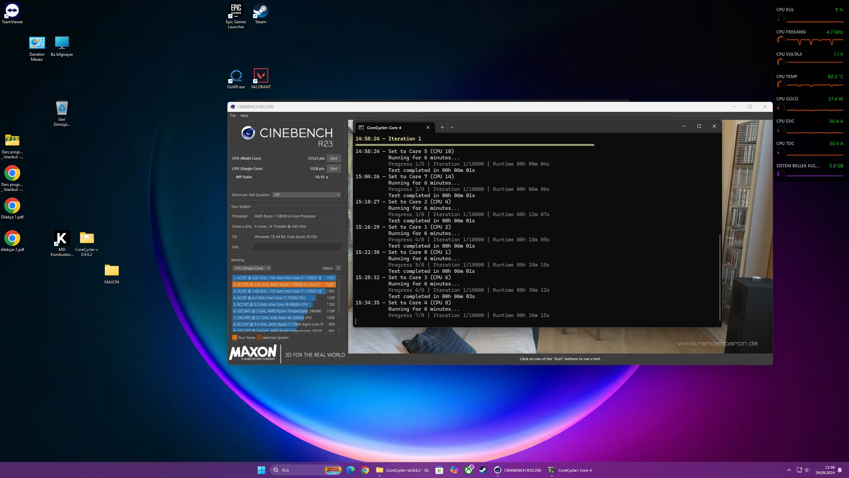Screen dimensions: 849x478
Task: Show hidden system tray icons
Action: pos(789,470)
